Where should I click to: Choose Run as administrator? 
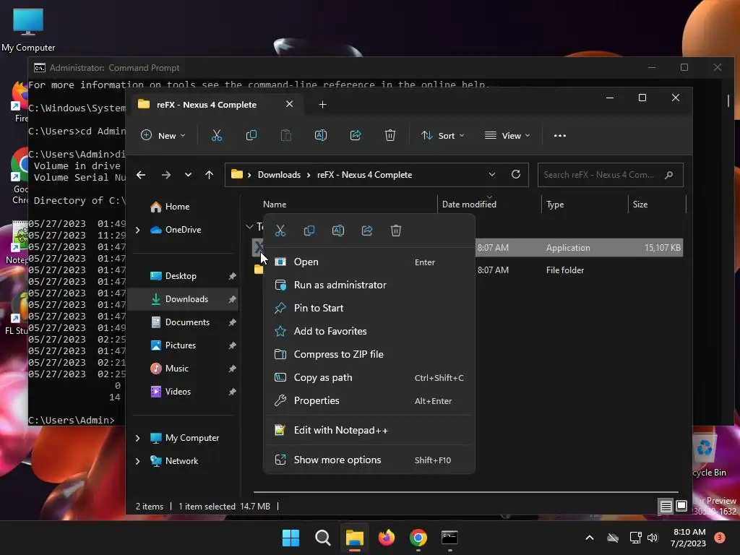369,285
